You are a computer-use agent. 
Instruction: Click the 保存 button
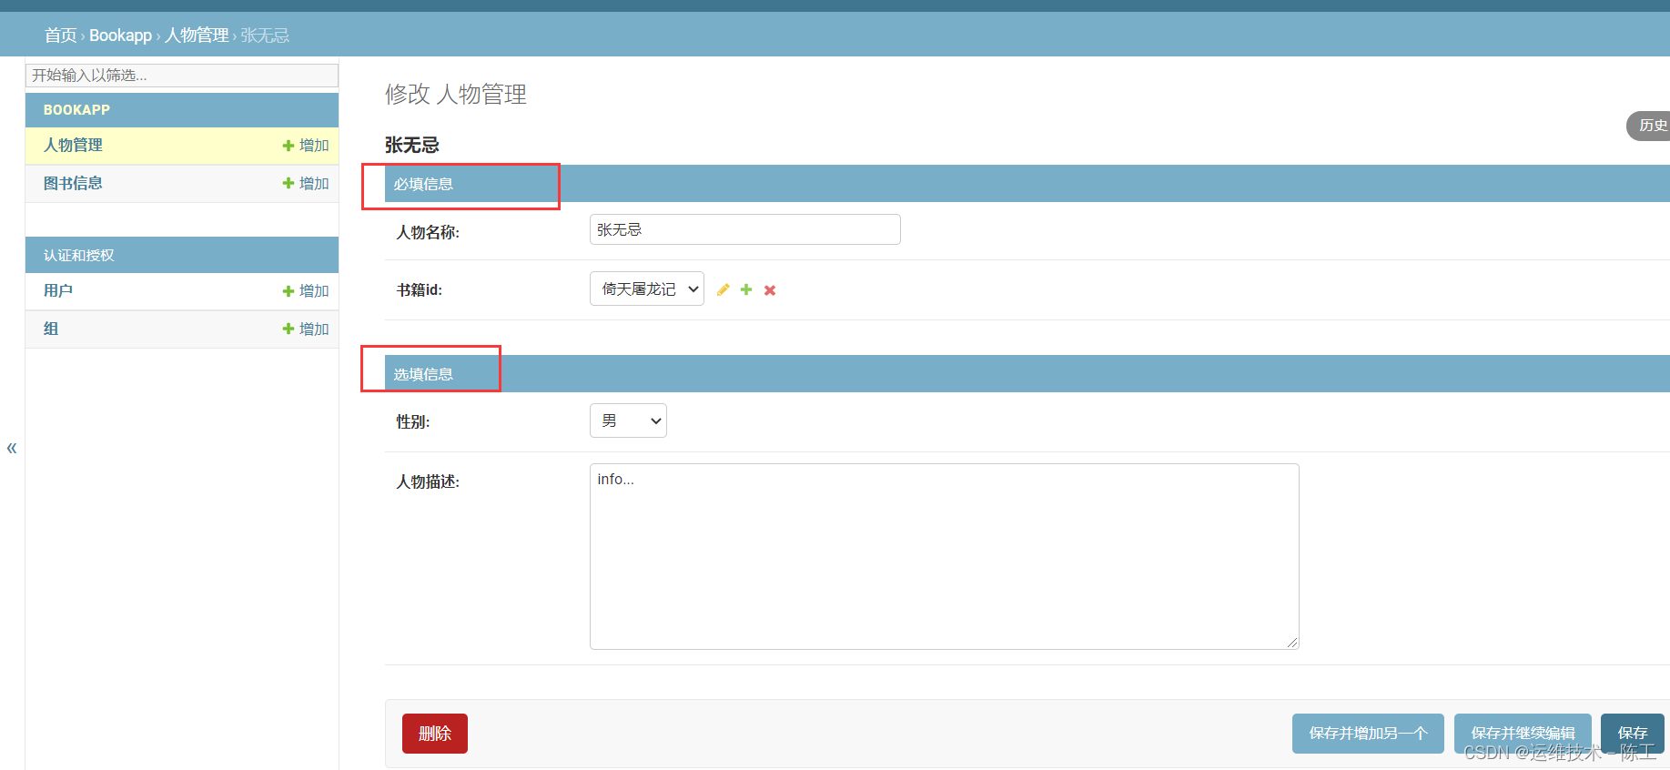point(1633,734)
